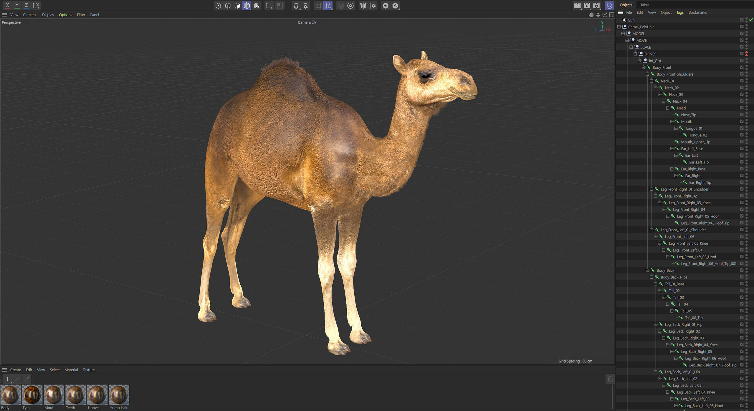This screenshot has height=411, width=754.
Task: Click coordinate system icon beside Z
Action: (x=36, y=5)
